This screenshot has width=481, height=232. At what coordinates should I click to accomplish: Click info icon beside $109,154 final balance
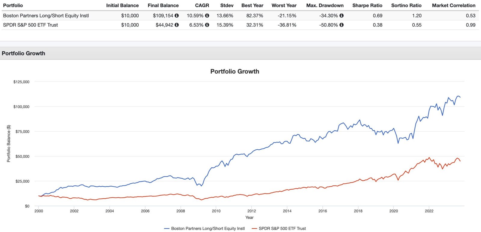tap(176, 16)
